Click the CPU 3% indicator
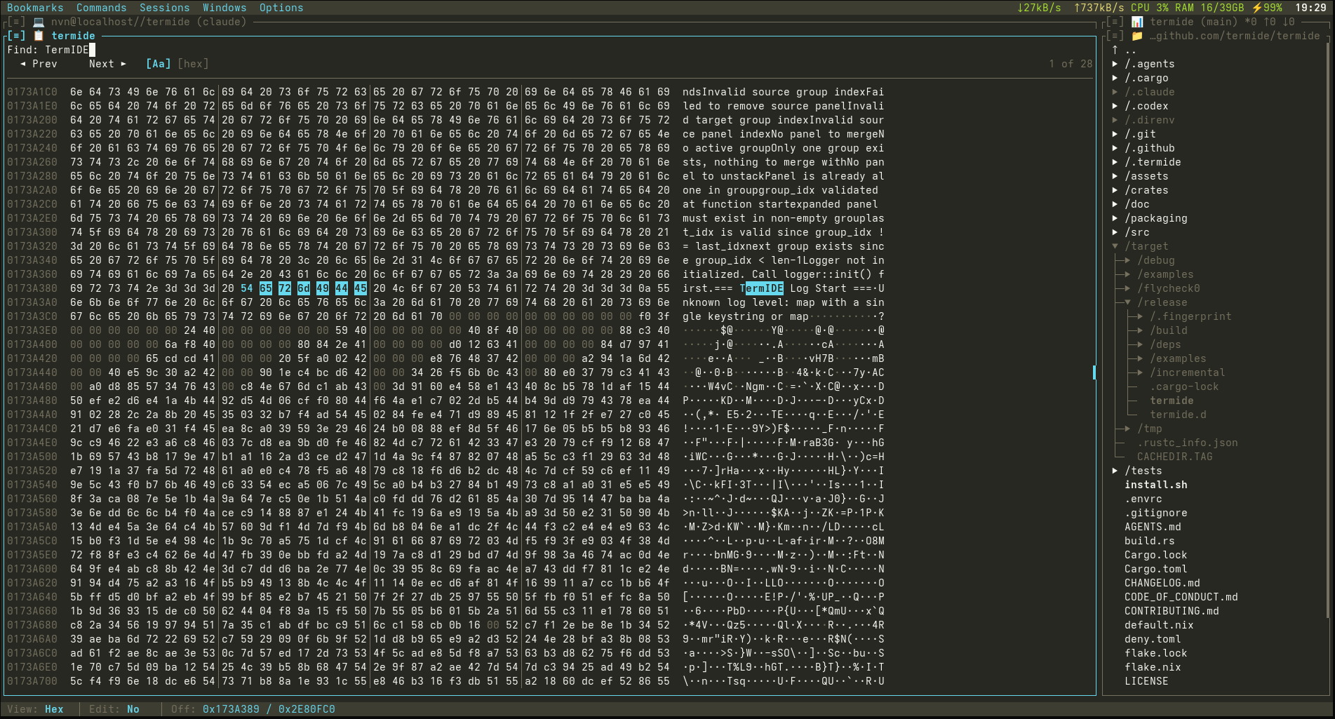The height and width of the screenshot is (719, 1335). click(x=1150, y=8)
